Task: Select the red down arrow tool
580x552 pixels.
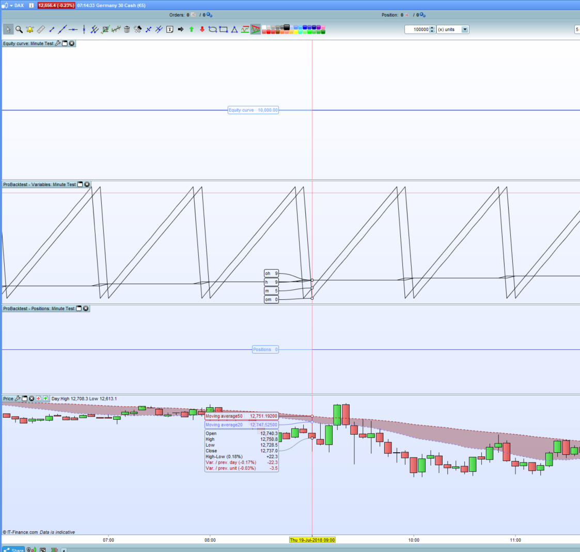Action: click(x=202, y=29)
